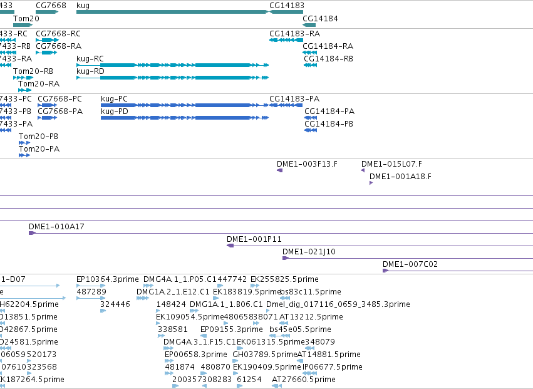Select the 308283 EST label
The image size is (533, 389).
click(217, 380)
